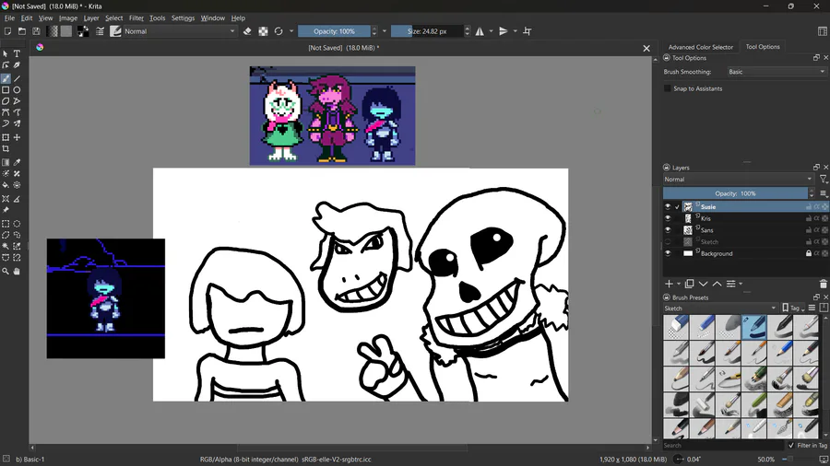
Task: Click the Save document icon
Action: click(36, 31)
